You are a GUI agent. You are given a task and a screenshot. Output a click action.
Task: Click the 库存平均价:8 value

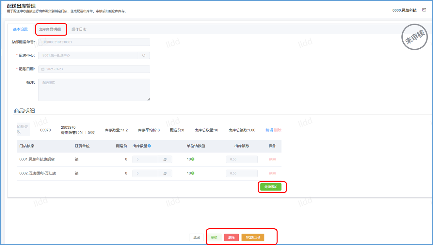pos(149,130)
